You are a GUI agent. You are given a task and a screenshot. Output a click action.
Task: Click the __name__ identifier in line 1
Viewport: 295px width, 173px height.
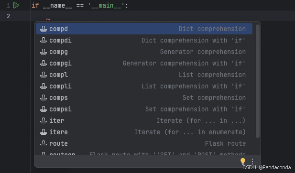(57, 5)
